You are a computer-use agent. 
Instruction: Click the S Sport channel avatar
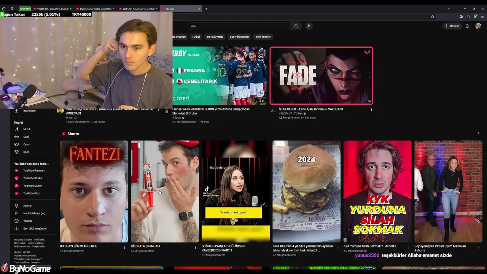coord(167,111)
